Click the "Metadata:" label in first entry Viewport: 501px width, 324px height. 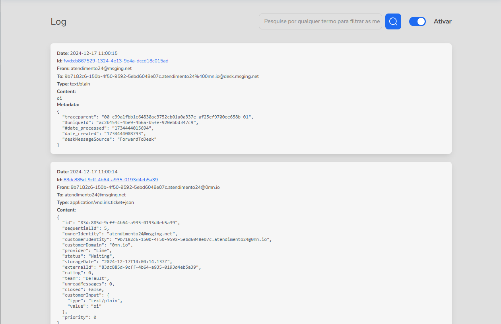68,105
